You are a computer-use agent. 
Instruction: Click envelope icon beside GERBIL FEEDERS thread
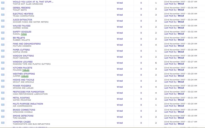coord(3,9)
